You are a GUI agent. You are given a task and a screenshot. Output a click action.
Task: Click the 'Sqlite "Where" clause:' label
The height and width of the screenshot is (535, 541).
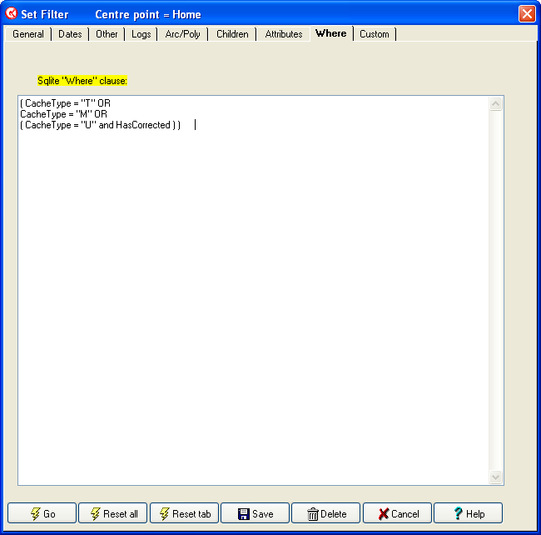(82, 81)
